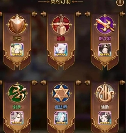The width and height of the screenshot is (126, 133).
Task: Select the Tank shield class emblem
Action: pos(17,25)
